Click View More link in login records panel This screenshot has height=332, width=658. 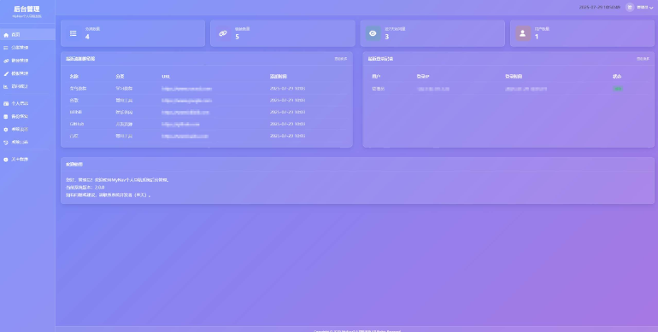643,59
